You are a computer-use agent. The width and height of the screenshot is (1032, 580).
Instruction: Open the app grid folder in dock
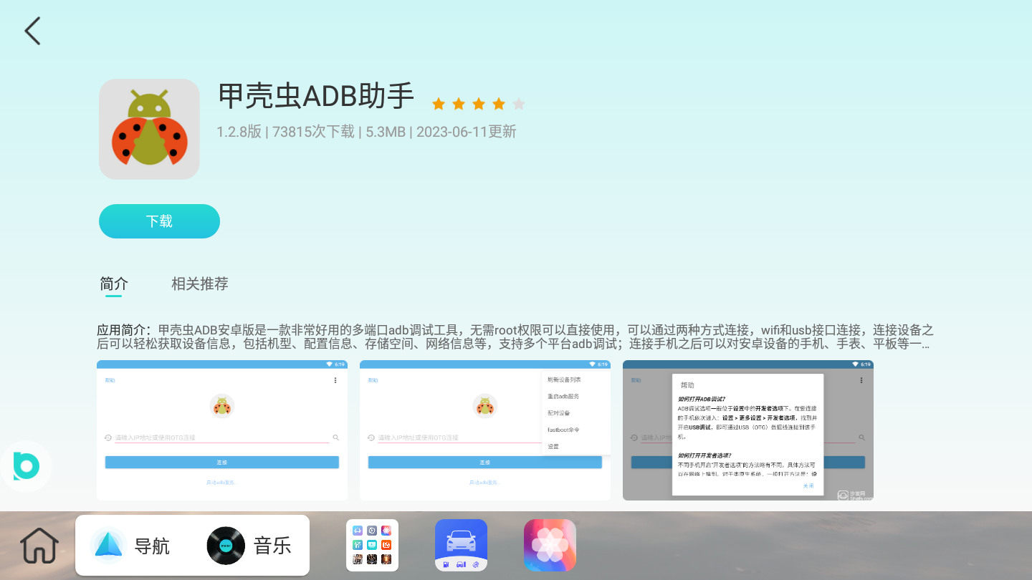pyautogui.click(x=372, y=546)
